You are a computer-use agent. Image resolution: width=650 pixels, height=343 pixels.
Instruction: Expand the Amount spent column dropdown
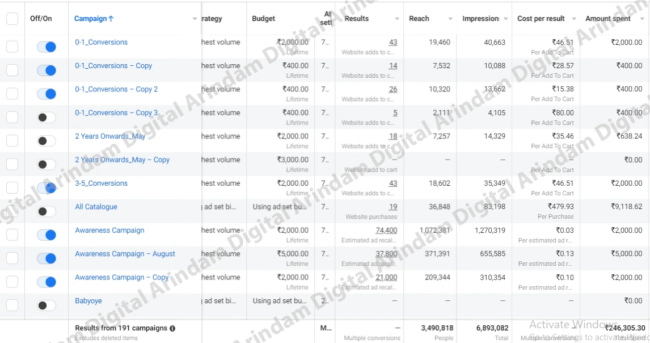coord(643,19)
